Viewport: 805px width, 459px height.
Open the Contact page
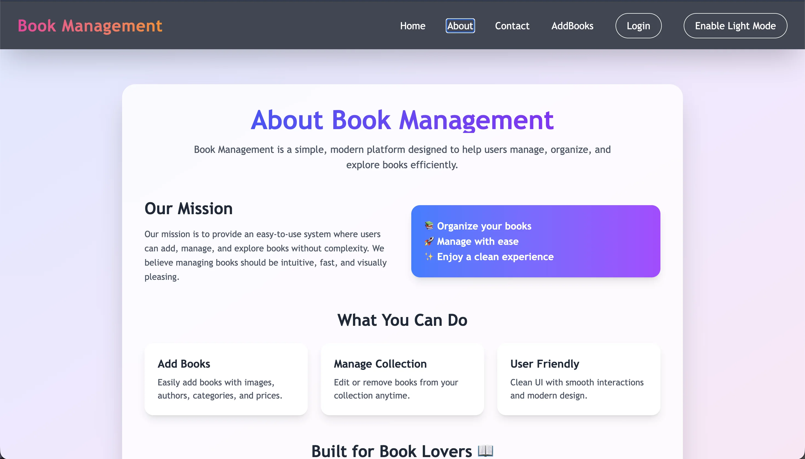(512, 25)
